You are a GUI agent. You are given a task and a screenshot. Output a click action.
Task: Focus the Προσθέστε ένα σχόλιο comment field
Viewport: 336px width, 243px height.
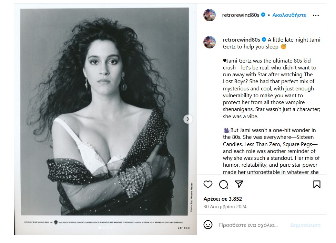248,225
